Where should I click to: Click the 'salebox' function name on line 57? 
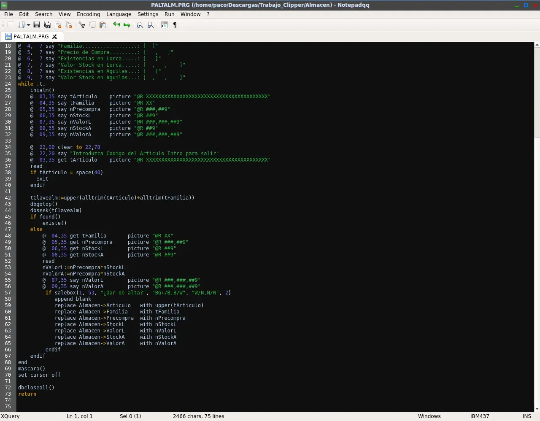pos(65,293)
